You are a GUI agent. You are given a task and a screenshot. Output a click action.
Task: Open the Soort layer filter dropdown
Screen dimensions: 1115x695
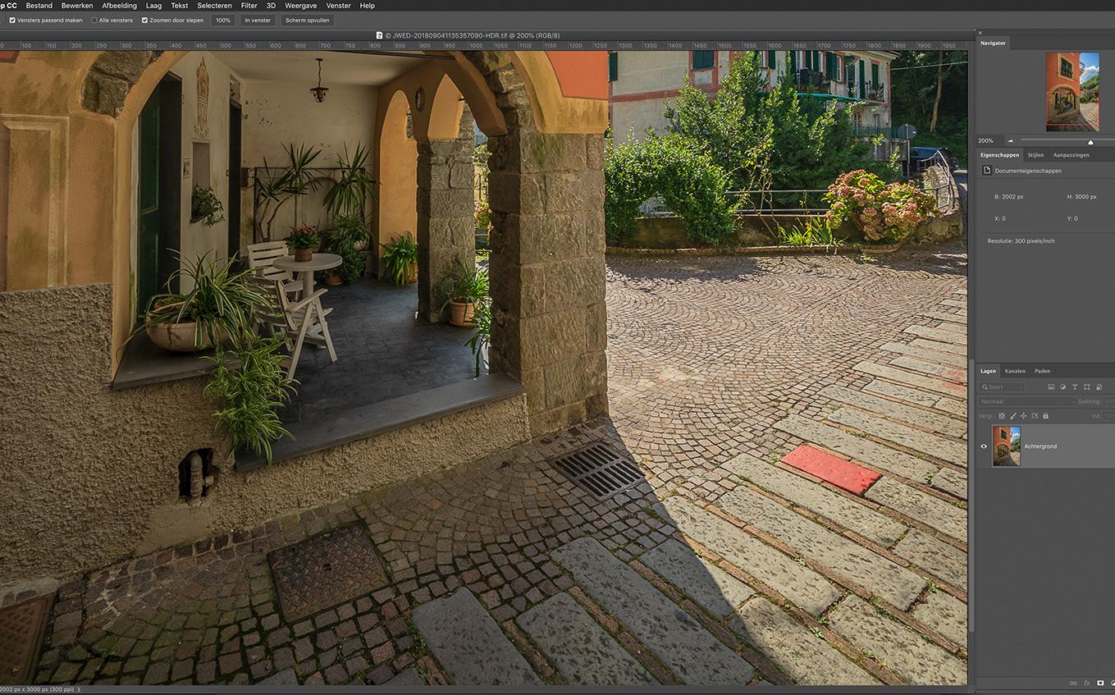tap(1003, 387)
